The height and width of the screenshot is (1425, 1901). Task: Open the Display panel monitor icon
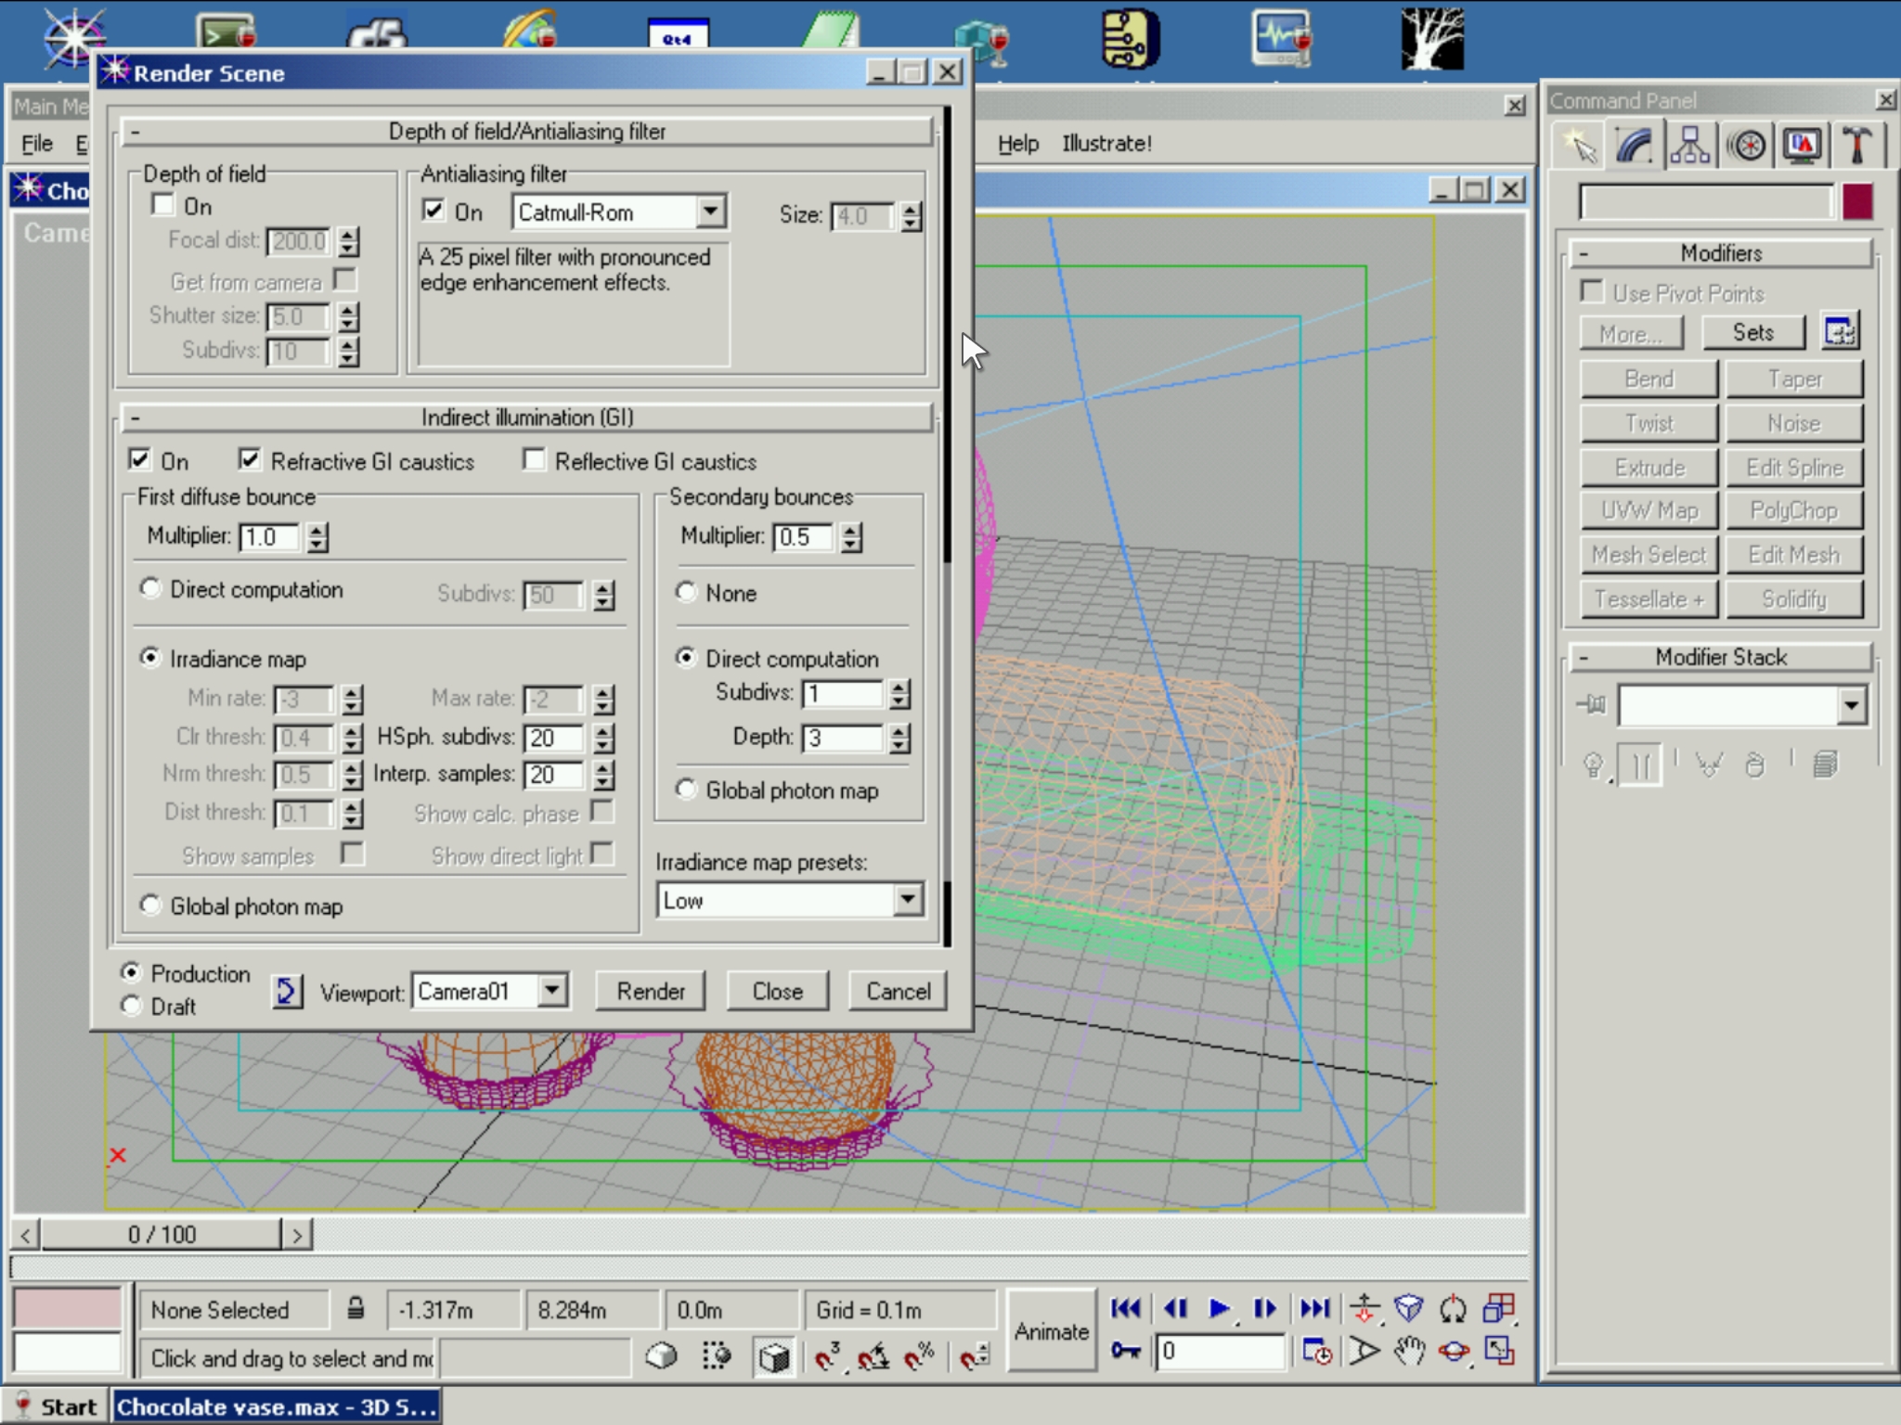click(x=1801, y=147)
